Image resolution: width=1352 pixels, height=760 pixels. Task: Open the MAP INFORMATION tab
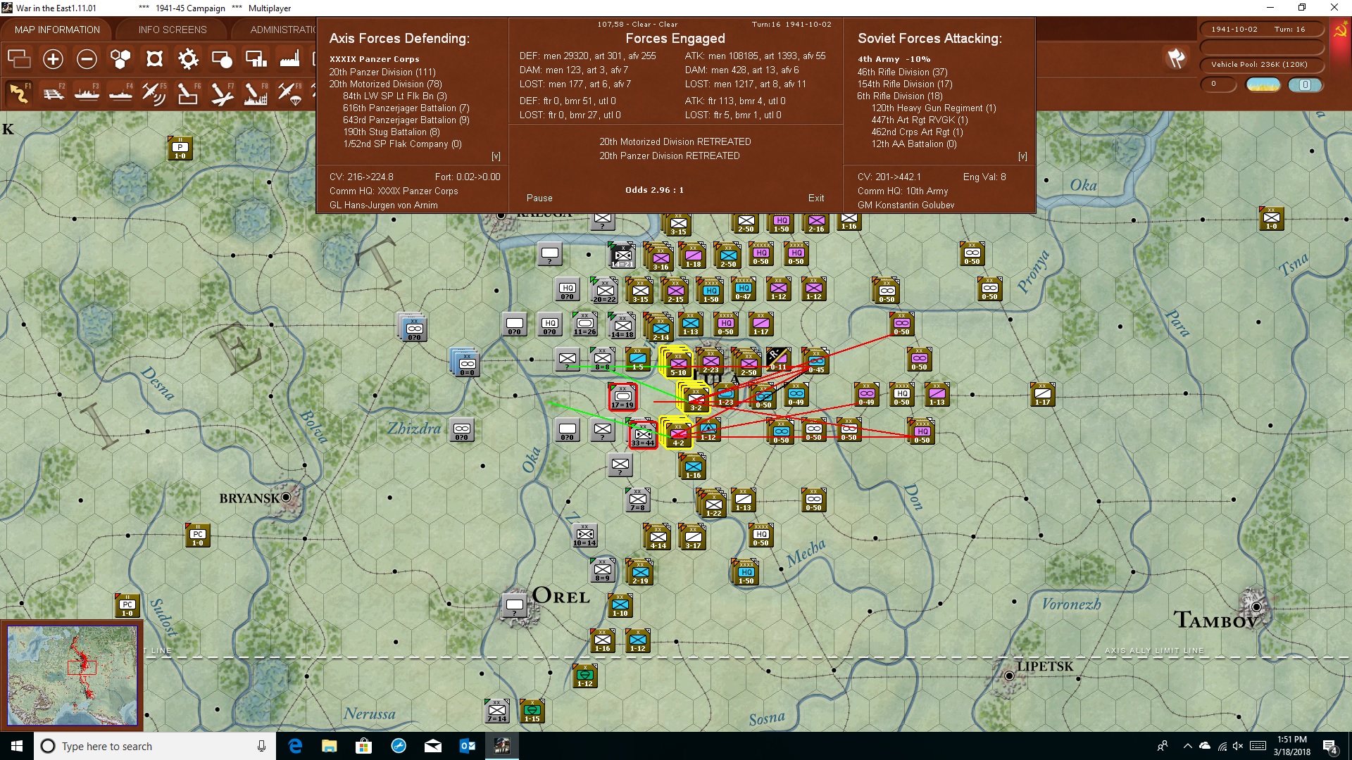[57, 30]
